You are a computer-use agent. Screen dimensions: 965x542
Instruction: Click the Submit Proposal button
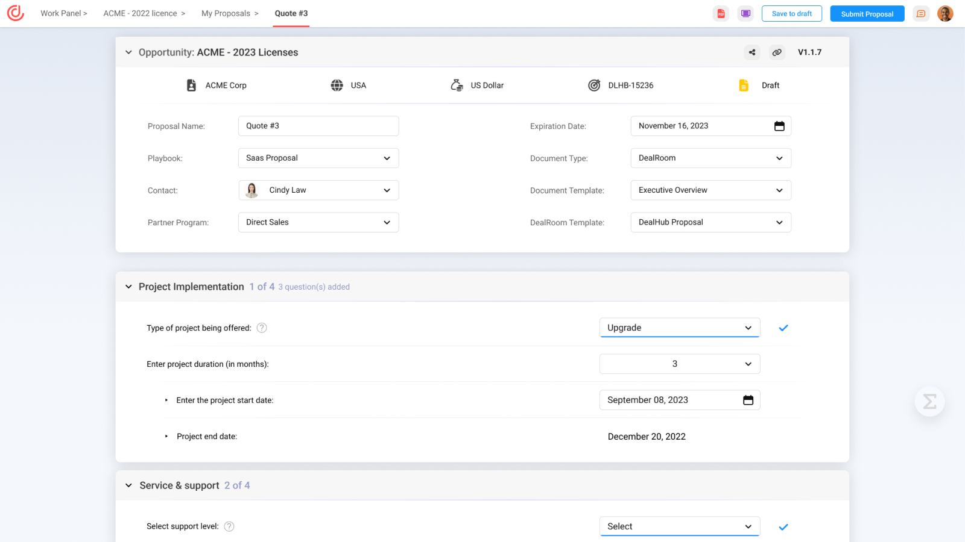coord(867,13)
